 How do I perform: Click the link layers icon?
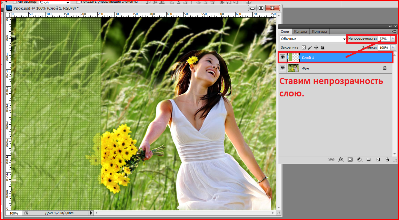pos(331,159)
